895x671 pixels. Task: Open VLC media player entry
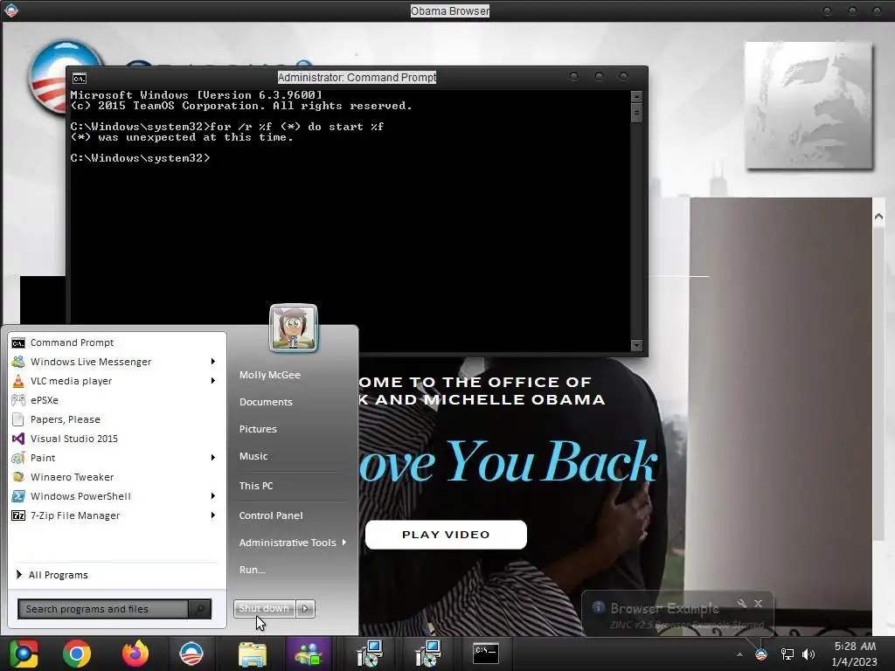pyautogui.click(x=117, y=381)
